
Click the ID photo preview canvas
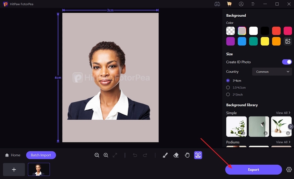pos(110,78)
